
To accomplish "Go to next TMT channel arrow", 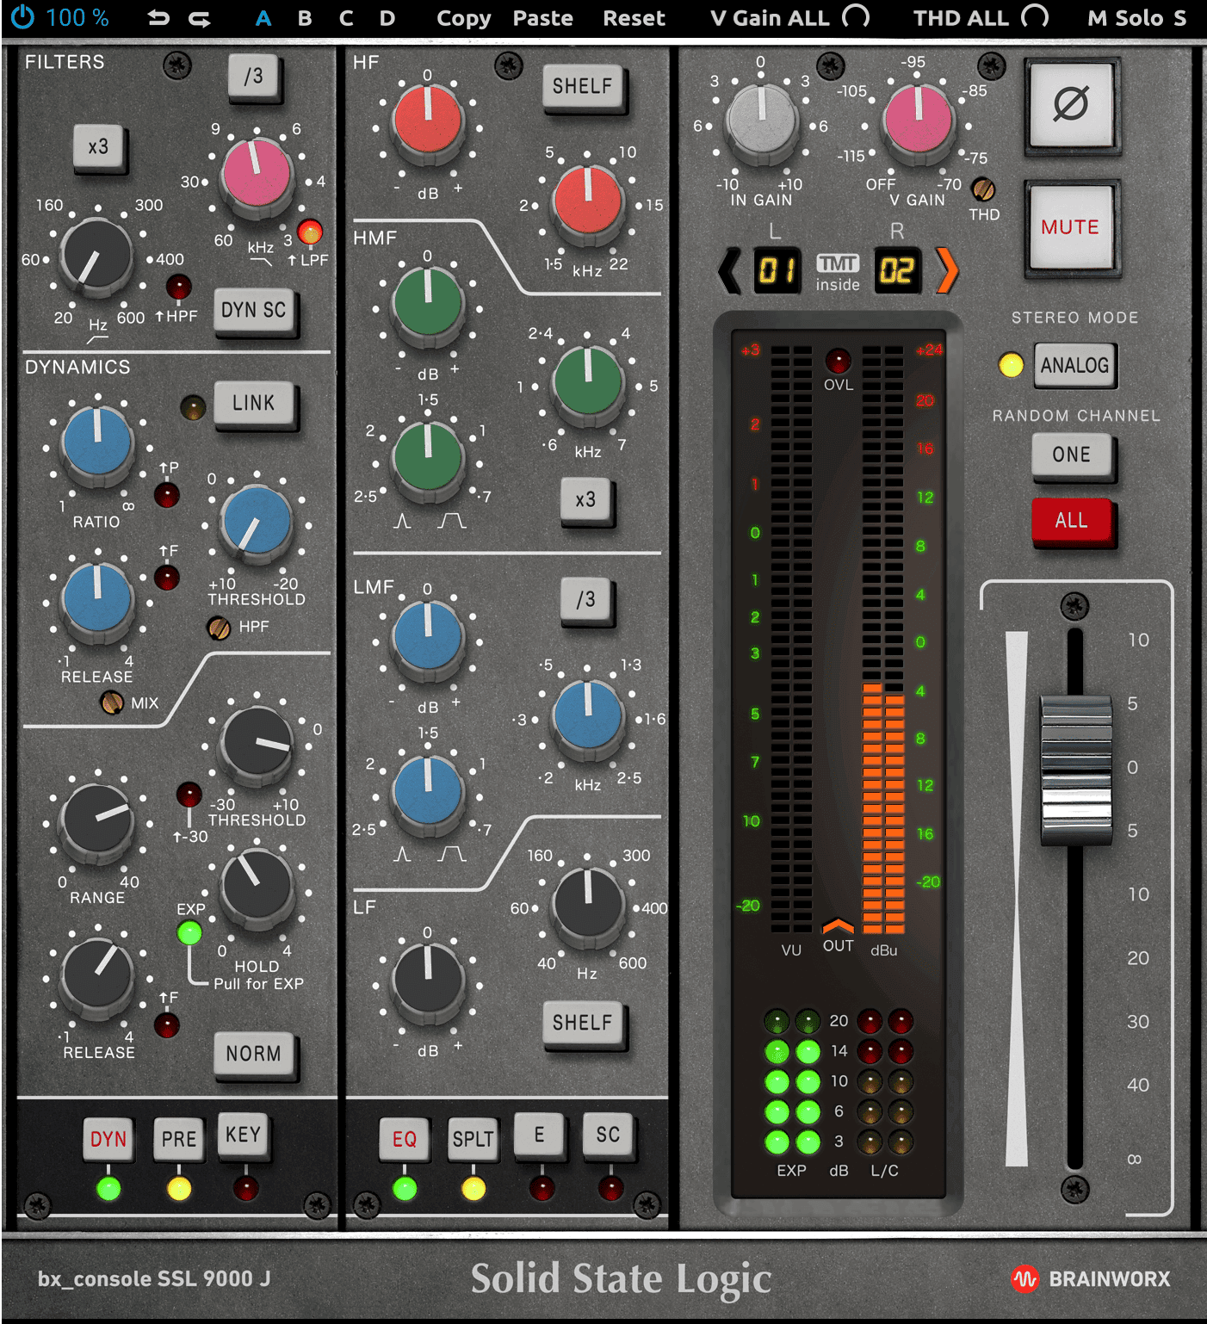I will [946, 270].
